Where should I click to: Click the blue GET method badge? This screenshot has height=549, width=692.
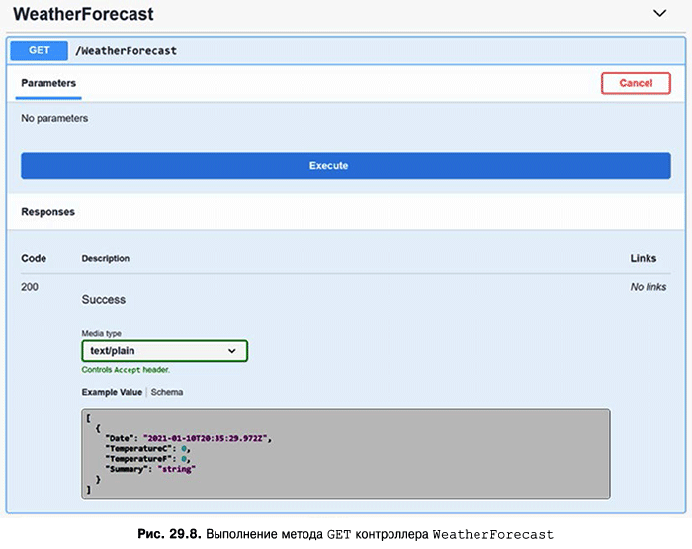coord(39,50)
